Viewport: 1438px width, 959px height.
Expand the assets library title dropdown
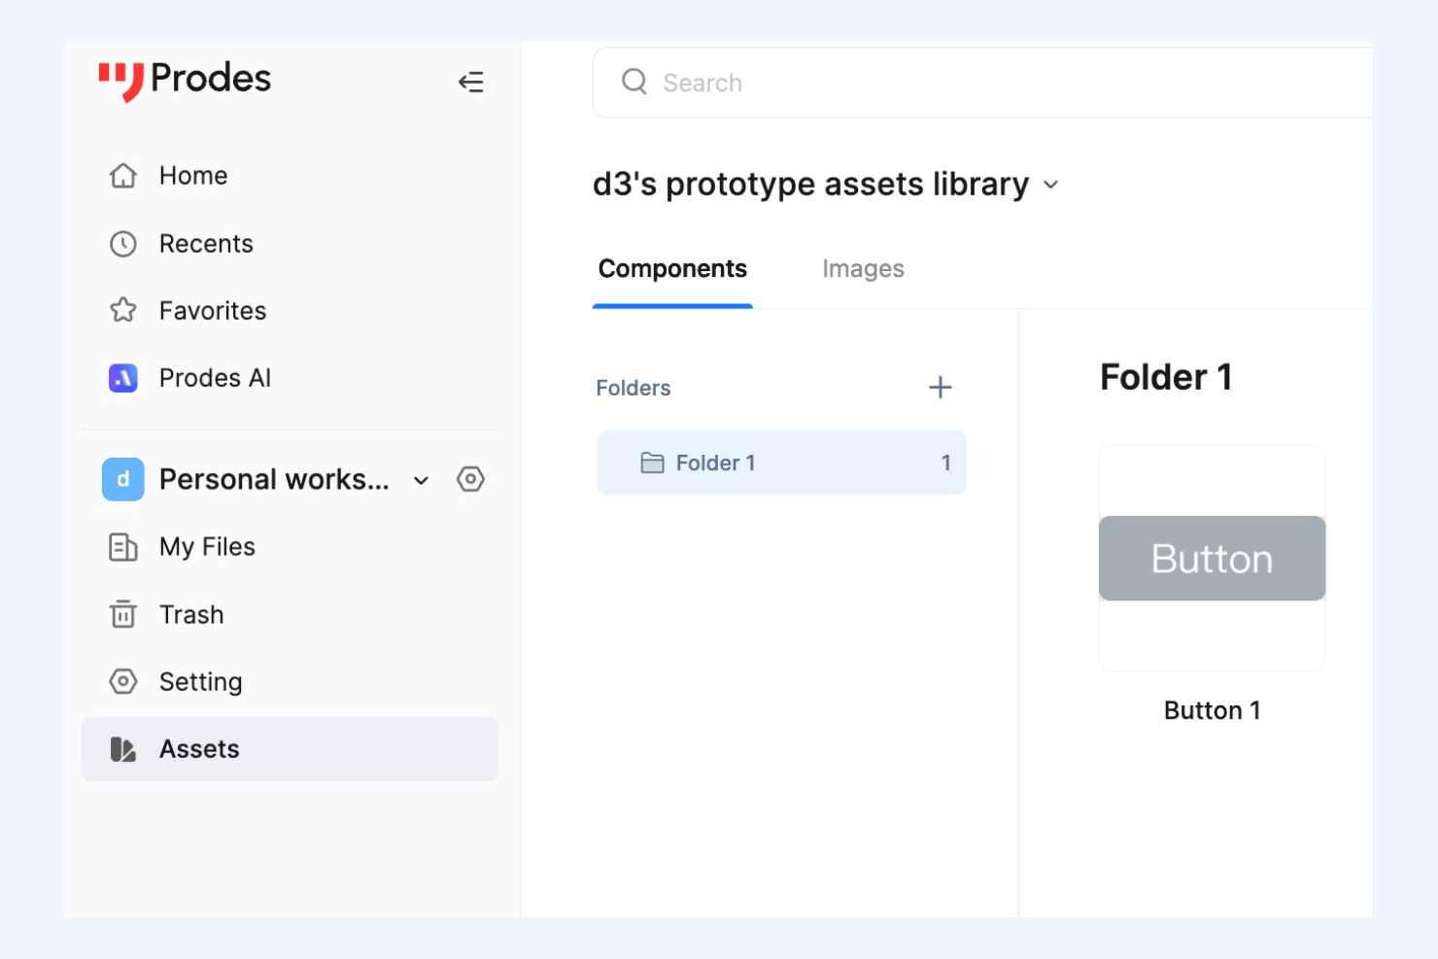[1050, 185]
